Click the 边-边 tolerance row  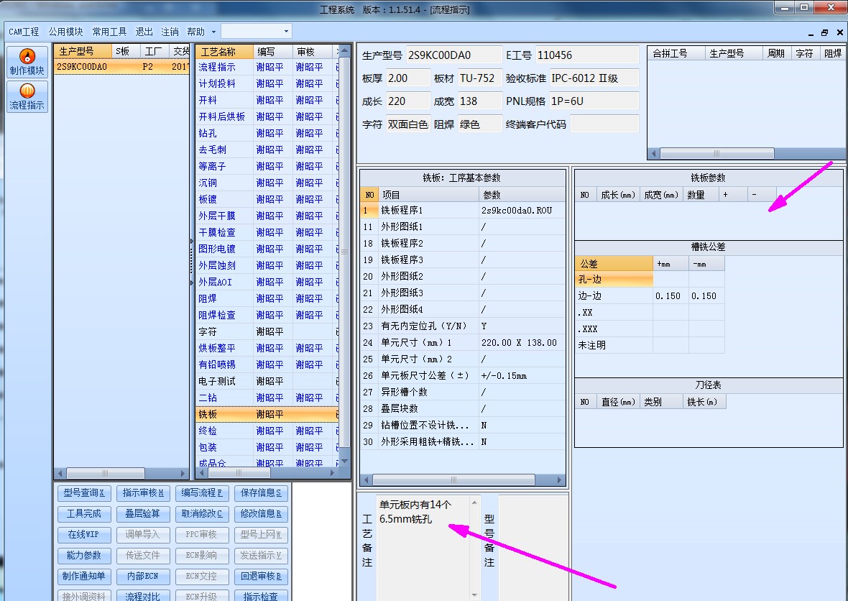[650, 296]
